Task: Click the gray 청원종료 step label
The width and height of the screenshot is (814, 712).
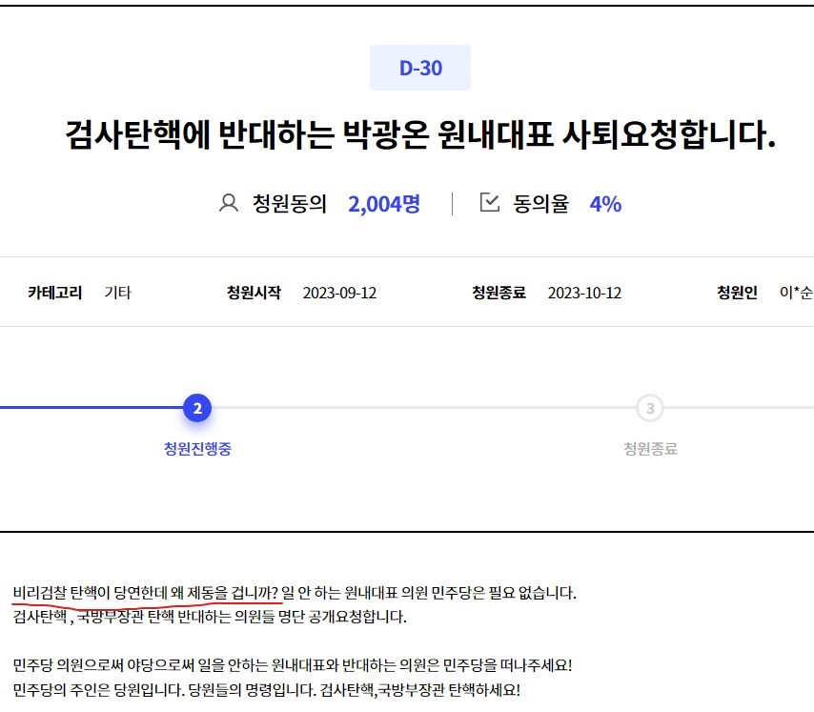Action: [650, 449]
